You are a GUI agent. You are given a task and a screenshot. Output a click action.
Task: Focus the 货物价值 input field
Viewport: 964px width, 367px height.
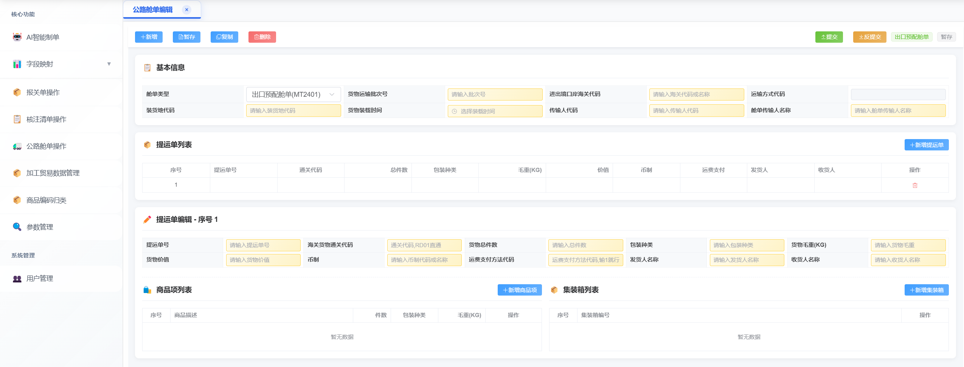click(x=263, y=260)
